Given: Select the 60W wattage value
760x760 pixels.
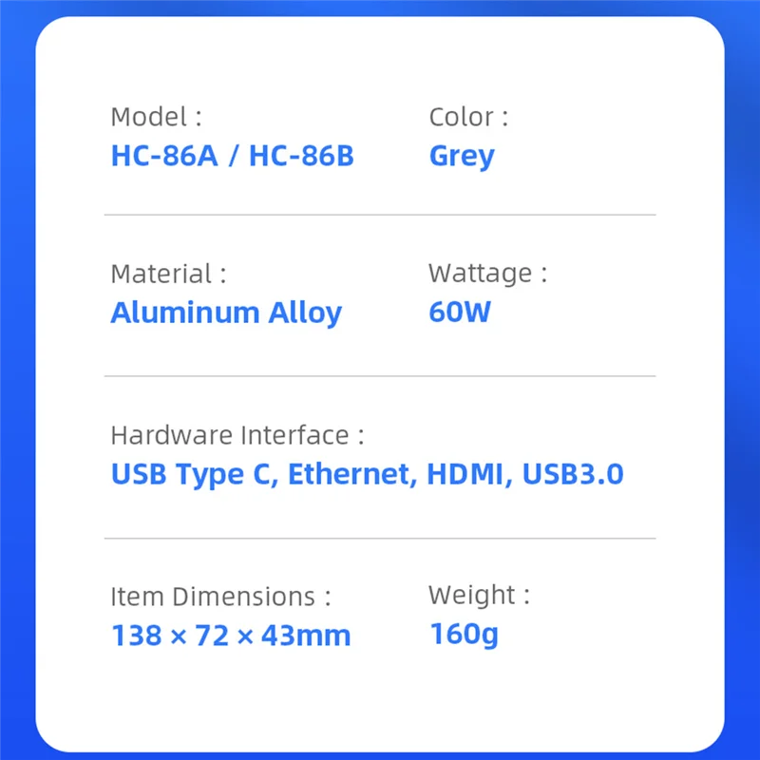Looking at the screenshot, I should (460, 313).
